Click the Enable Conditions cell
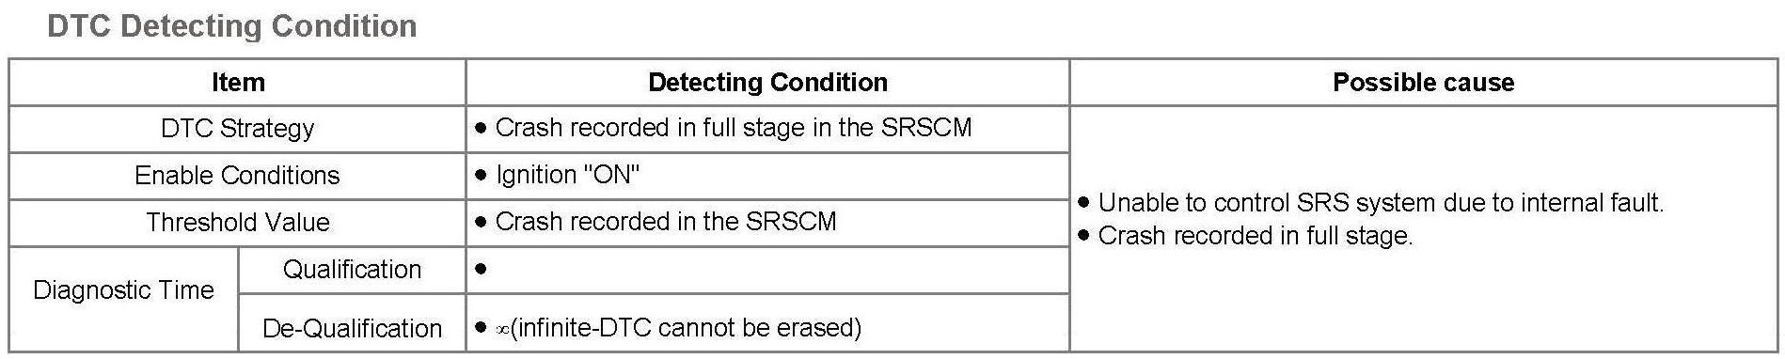Screen dimensions: 1785x359 pos(237,176)
